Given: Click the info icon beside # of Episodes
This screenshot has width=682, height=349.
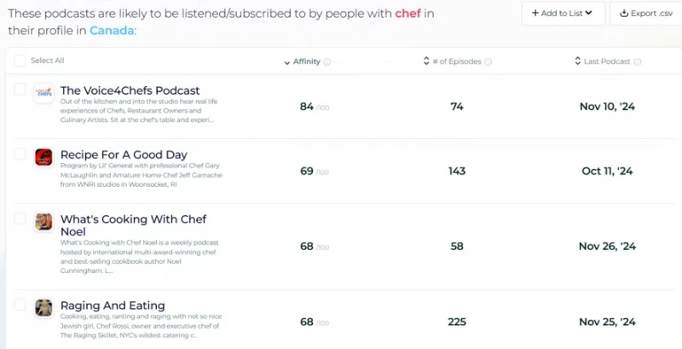Looking at the screenshot, I should (488, 61).
